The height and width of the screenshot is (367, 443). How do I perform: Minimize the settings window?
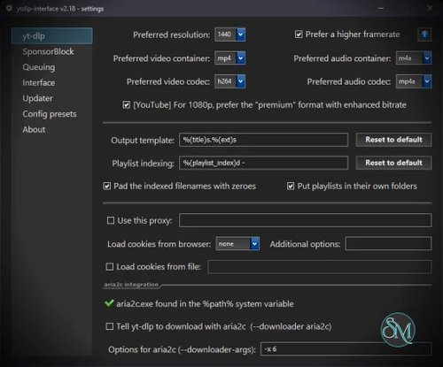click(381, 9)
